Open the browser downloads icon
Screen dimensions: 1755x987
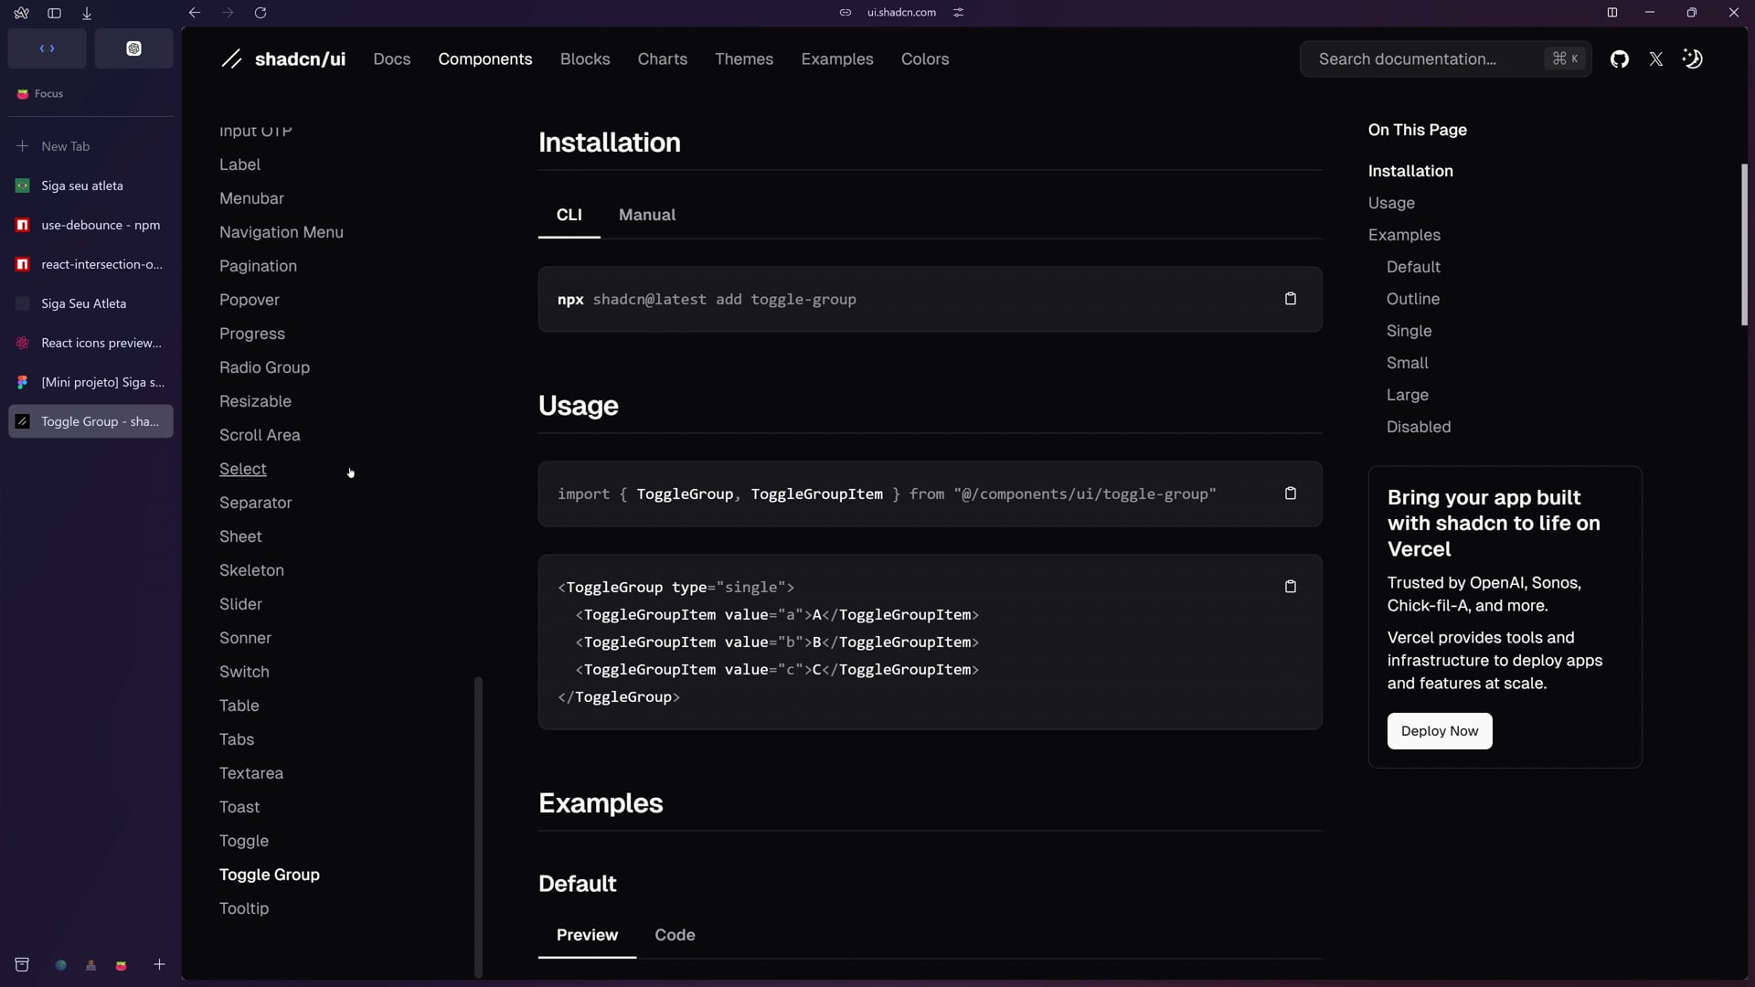(87, 13)
